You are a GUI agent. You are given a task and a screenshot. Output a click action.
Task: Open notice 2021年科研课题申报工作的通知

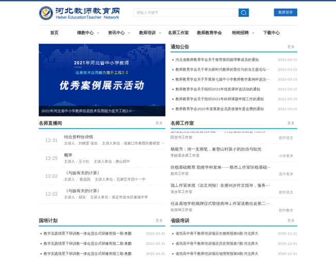pos(219,99)
